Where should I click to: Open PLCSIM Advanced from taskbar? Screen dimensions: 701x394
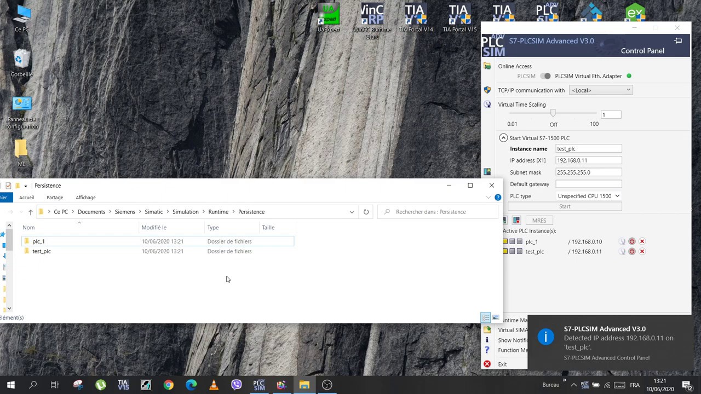coord(259,385)
